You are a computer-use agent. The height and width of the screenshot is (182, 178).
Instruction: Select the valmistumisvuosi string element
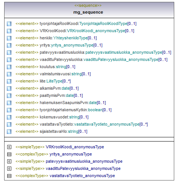(x=53, y=74)
